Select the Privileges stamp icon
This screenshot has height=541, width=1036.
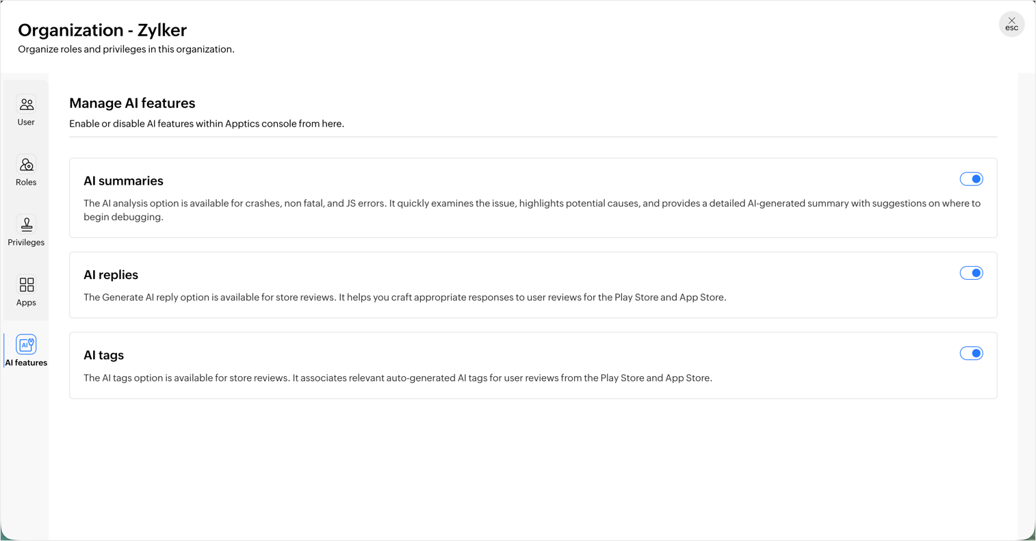pyautogui.click(x=26, y=225)
